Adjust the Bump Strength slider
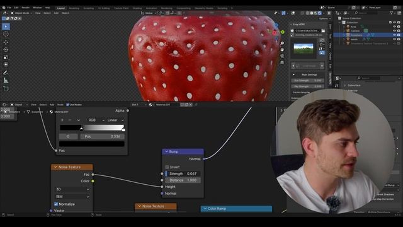The width and height of the screenshot is (403, 227). point(183,174)
